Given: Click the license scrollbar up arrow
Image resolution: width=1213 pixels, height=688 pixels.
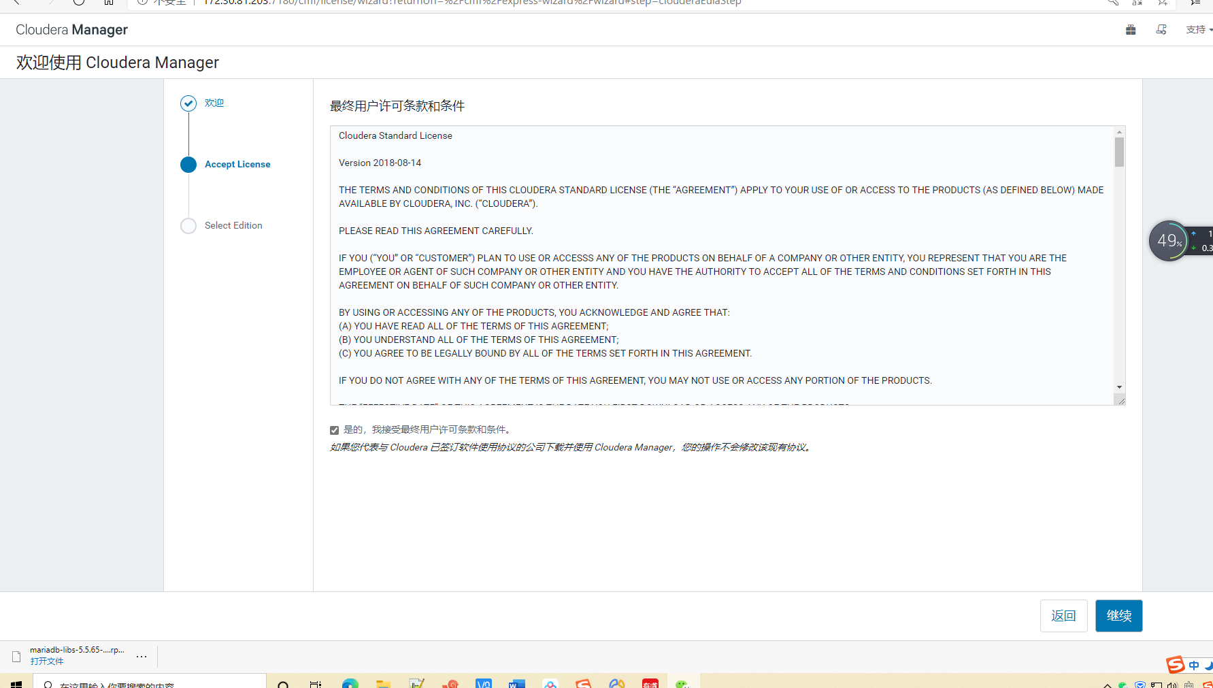Looking at the screenshot, I should point(1119,132).
